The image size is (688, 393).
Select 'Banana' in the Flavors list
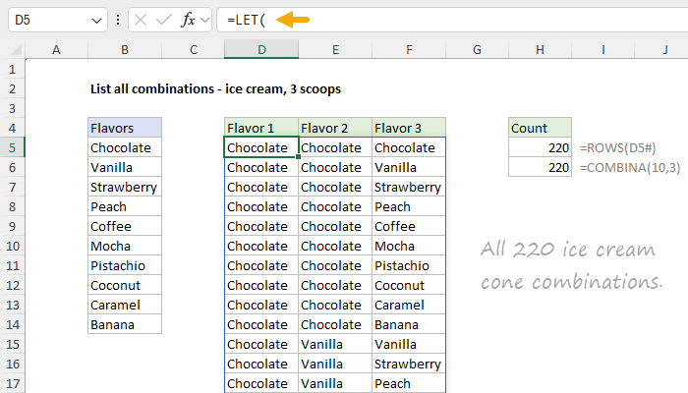click(125, 324)
